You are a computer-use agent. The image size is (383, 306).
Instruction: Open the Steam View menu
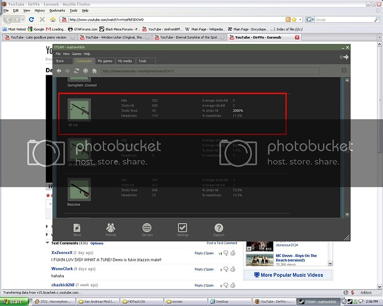(66, 54)
